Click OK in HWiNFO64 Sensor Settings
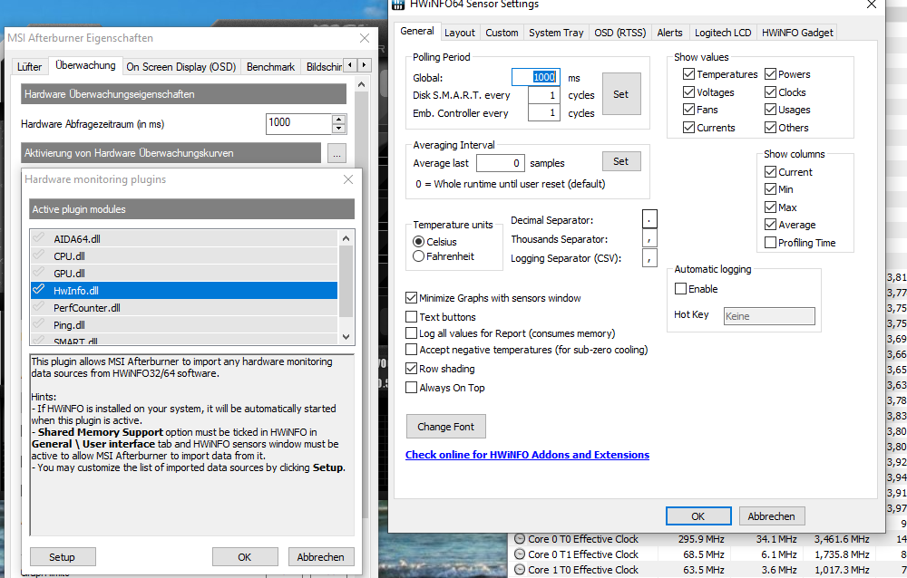The width and height of the screenshot is (907, 578). point(698,516)
